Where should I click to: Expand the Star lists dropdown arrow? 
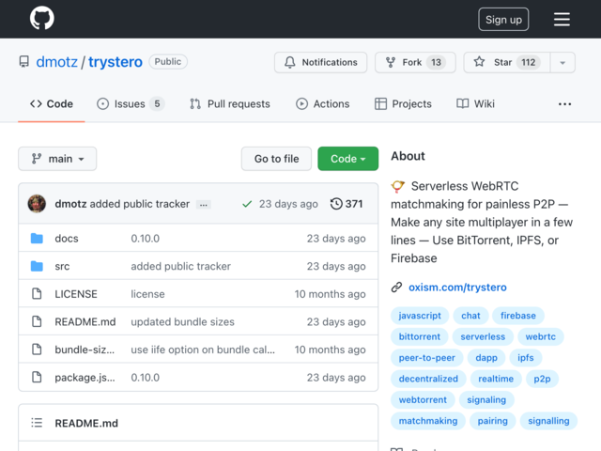pyautogui.click(x=562, y=62)
